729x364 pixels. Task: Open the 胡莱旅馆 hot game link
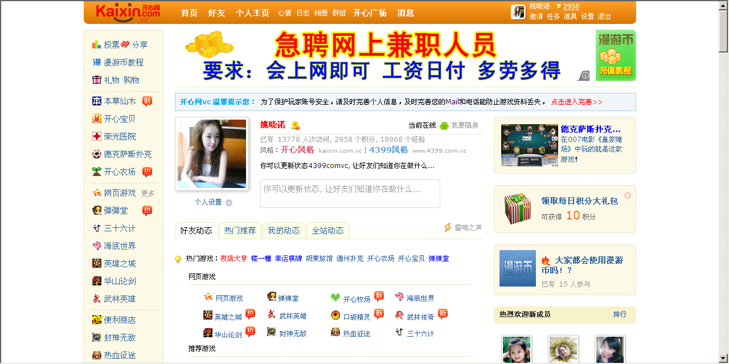319,259
